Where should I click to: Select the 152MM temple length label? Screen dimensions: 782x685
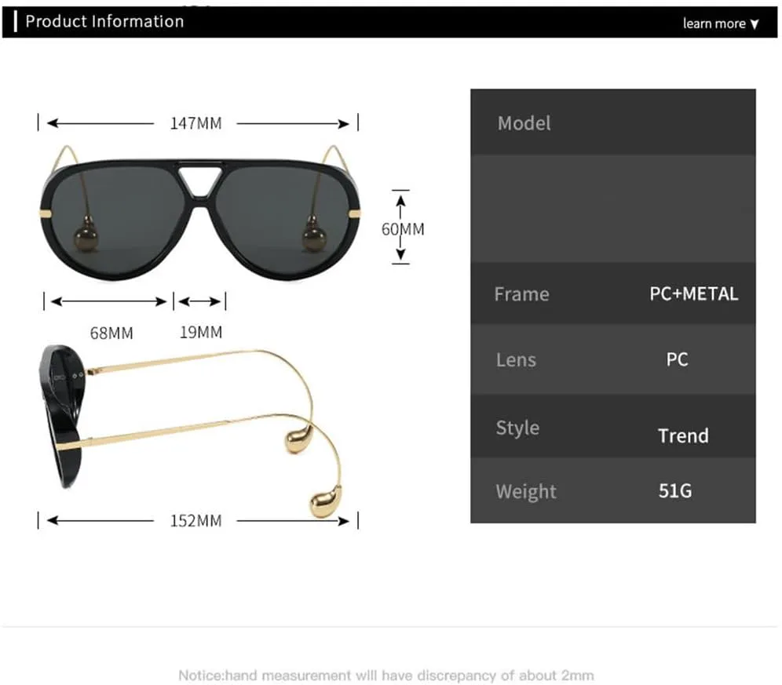pos(195,520)
